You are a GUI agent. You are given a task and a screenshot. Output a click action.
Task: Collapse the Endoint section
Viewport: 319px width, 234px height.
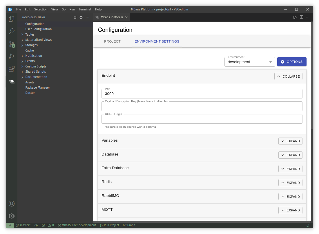288,76
